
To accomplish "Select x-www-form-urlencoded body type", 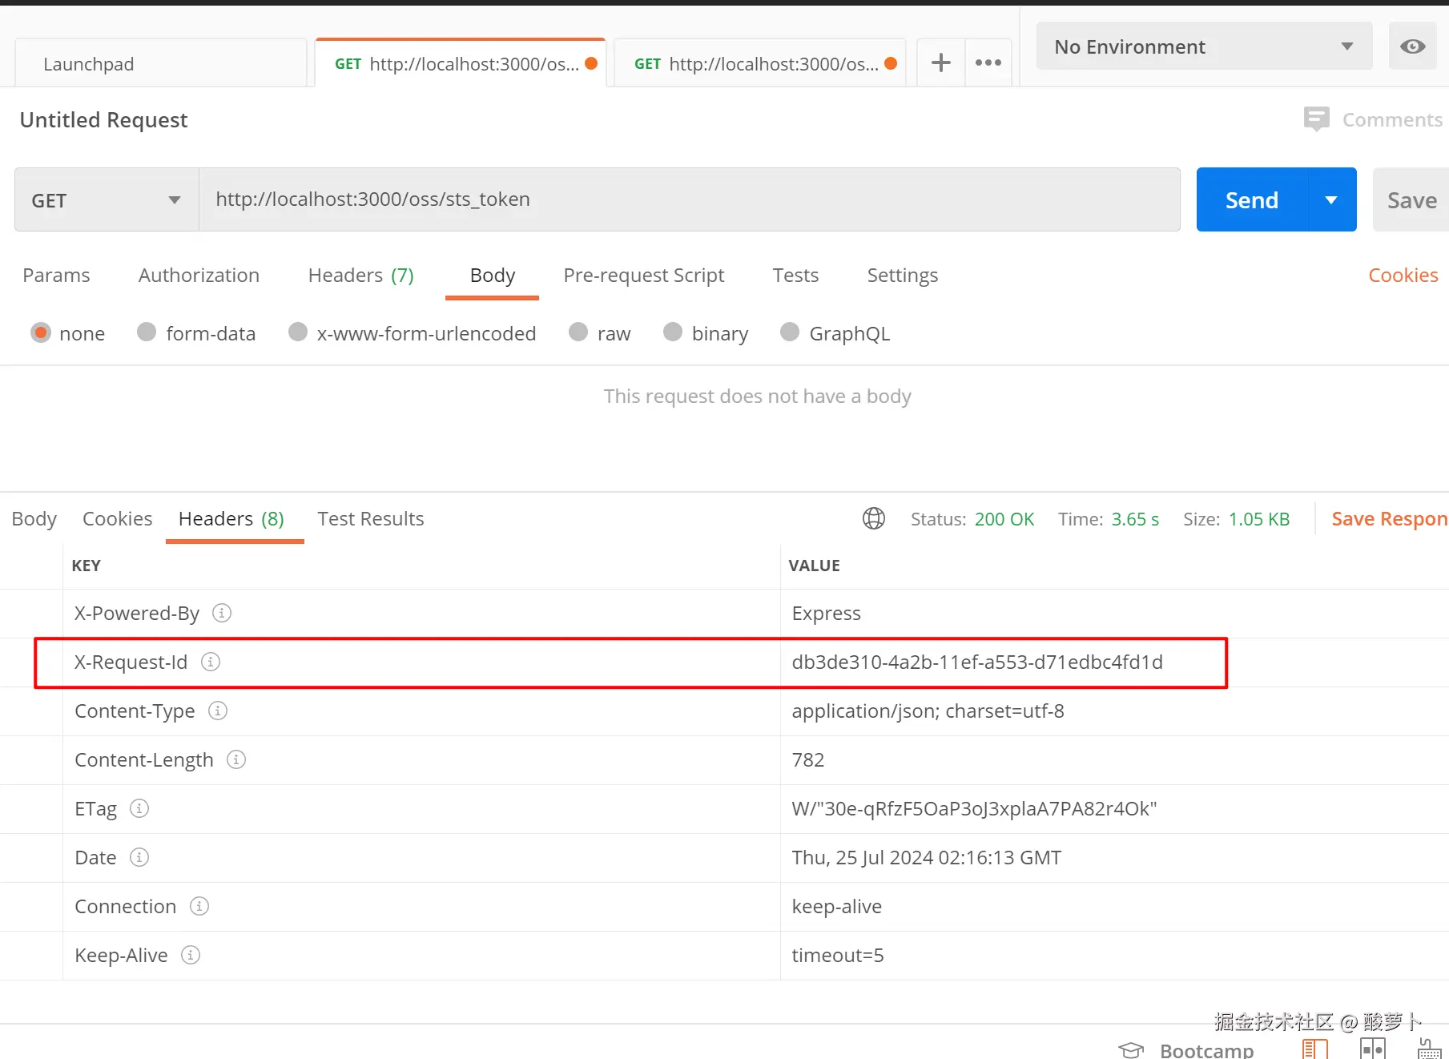I will [x=298, y=332].
